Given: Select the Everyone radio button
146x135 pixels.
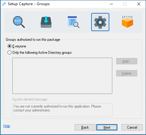Looking at the screenshot, I should 9,46.
